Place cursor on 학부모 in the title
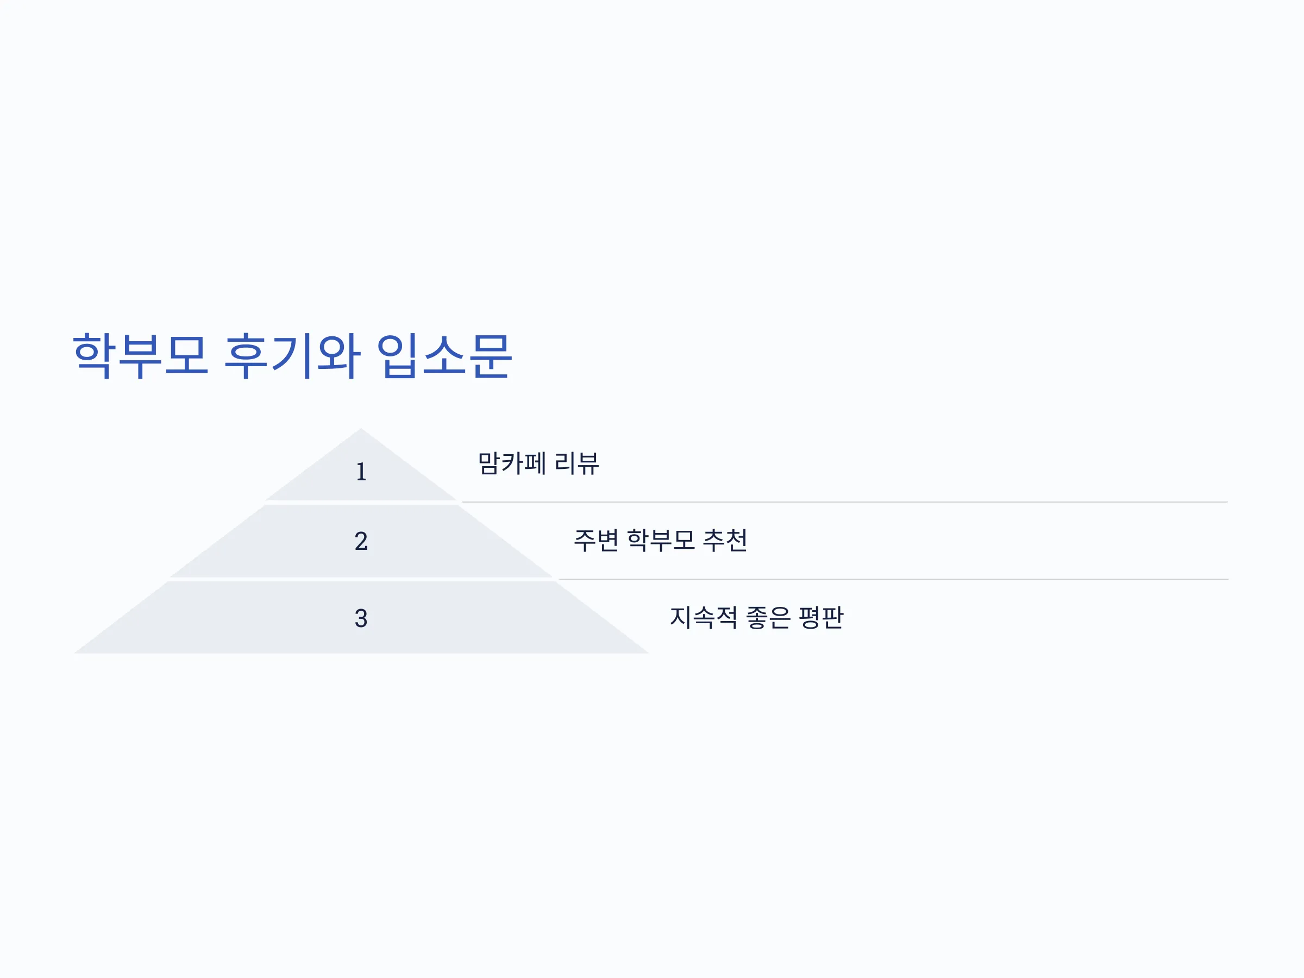This screenshot has height=978, width=1304. 140,355
